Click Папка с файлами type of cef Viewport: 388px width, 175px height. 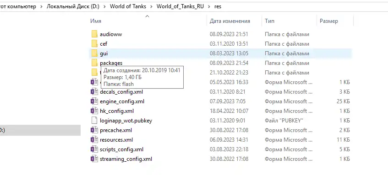(x=287, y=44)
